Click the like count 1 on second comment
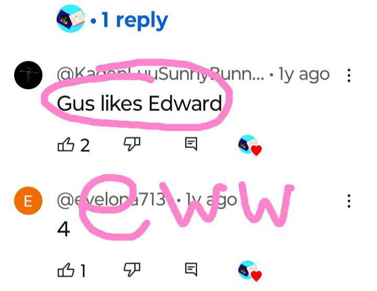377x291 pixels. 83,271
